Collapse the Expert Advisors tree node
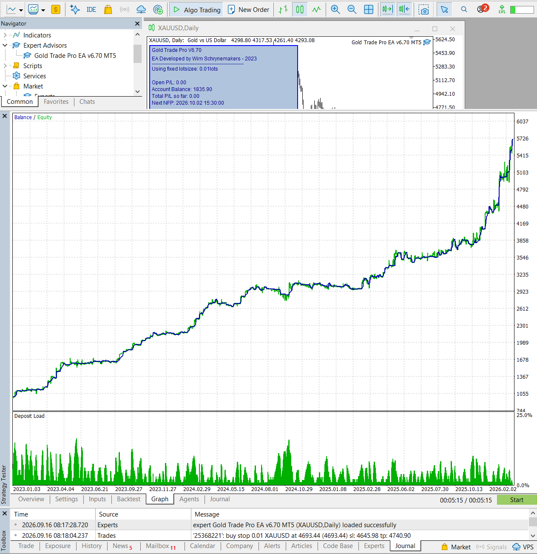This screenshot has width=537, height=554. pos(5,46)
